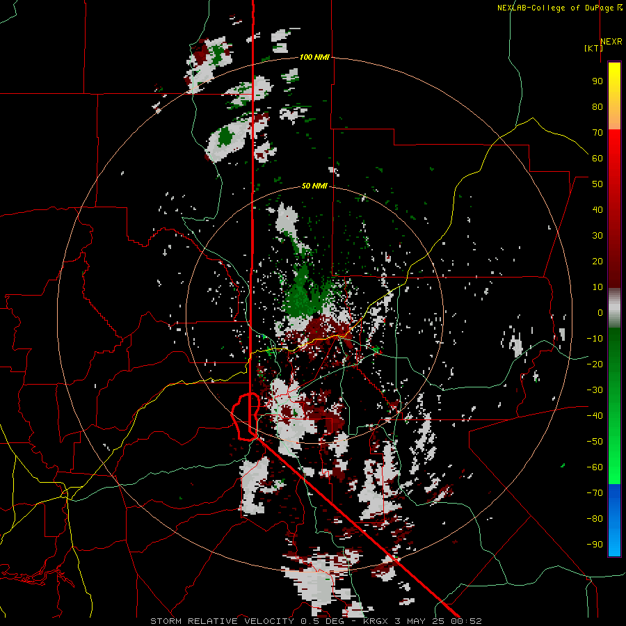Click the 60 value on velocity scale

(x=597, y=158)
